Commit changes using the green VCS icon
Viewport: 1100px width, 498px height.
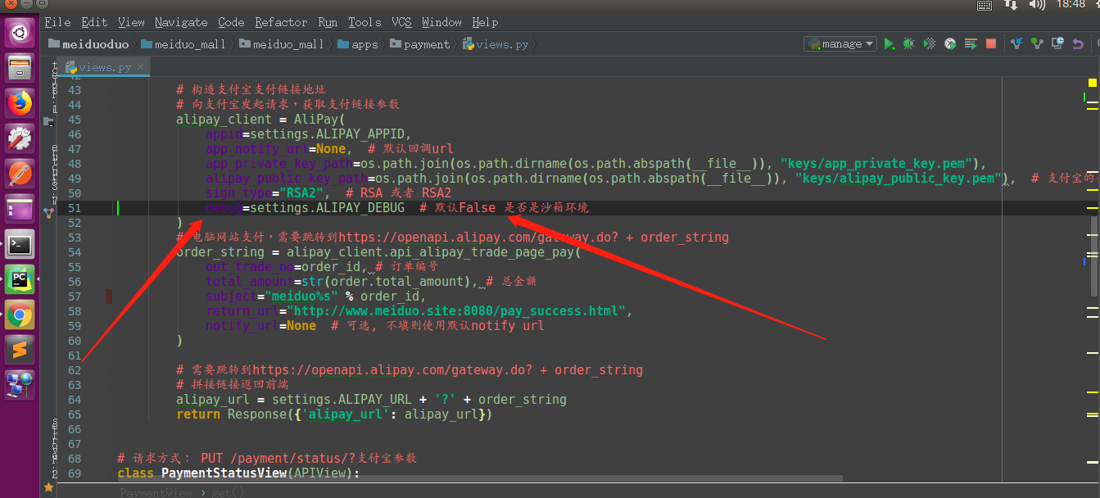(1035, 43)
